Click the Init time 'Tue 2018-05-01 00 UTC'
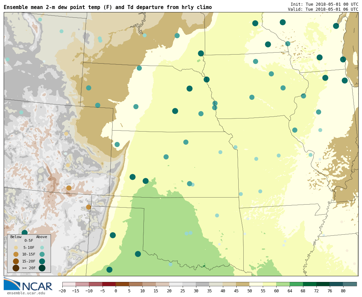362x297 pixels. [332, 4]
